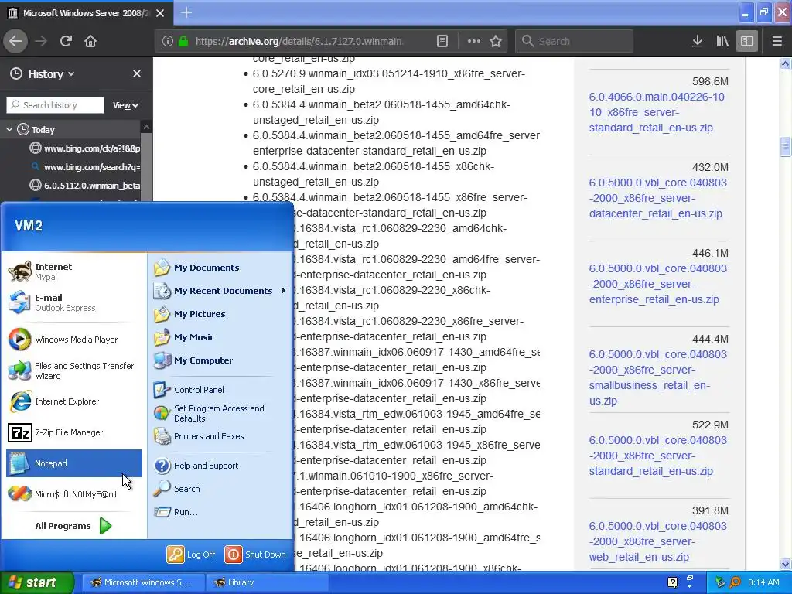Collapse the Today history group

coord(9,130)
